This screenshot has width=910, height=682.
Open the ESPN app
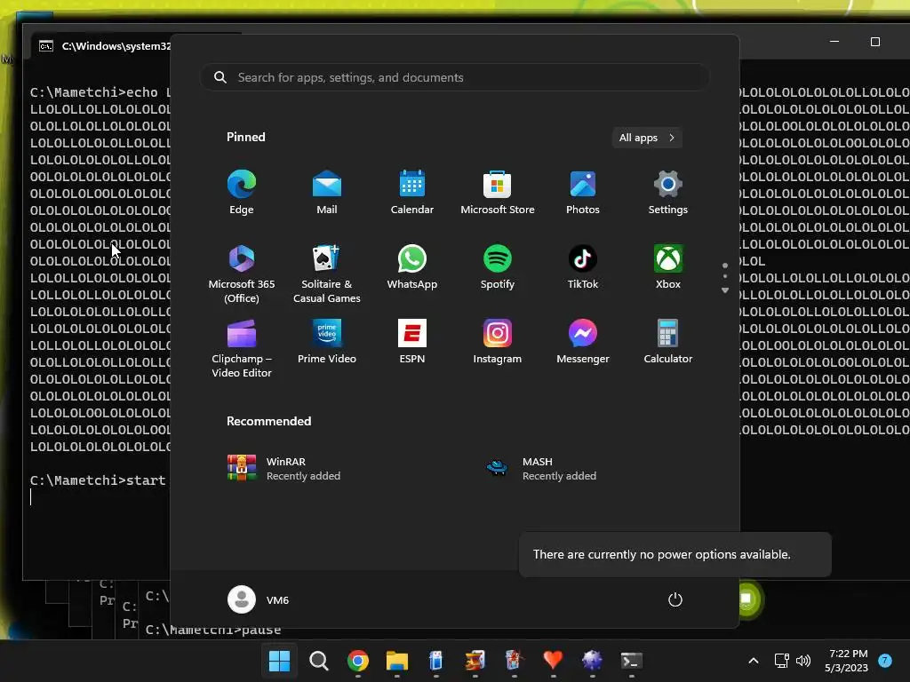pos(412,342)
